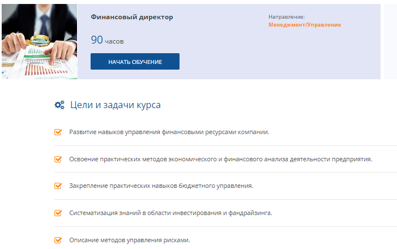Screen dimensions: 397x249
Task: Click checkmark icon next to 'Развитие навыков управления'
Action: pyautogui.click(x=58, y=132)
